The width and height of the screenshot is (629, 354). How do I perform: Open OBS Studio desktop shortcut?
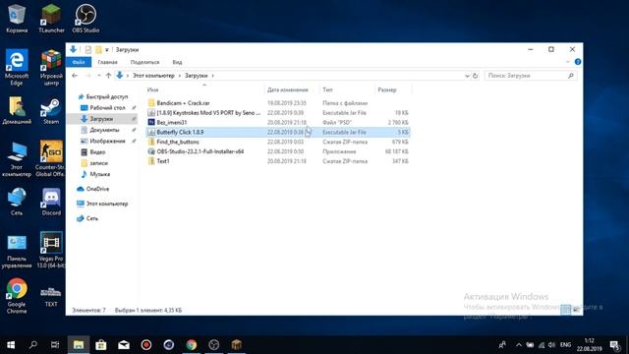click(86, 18)
